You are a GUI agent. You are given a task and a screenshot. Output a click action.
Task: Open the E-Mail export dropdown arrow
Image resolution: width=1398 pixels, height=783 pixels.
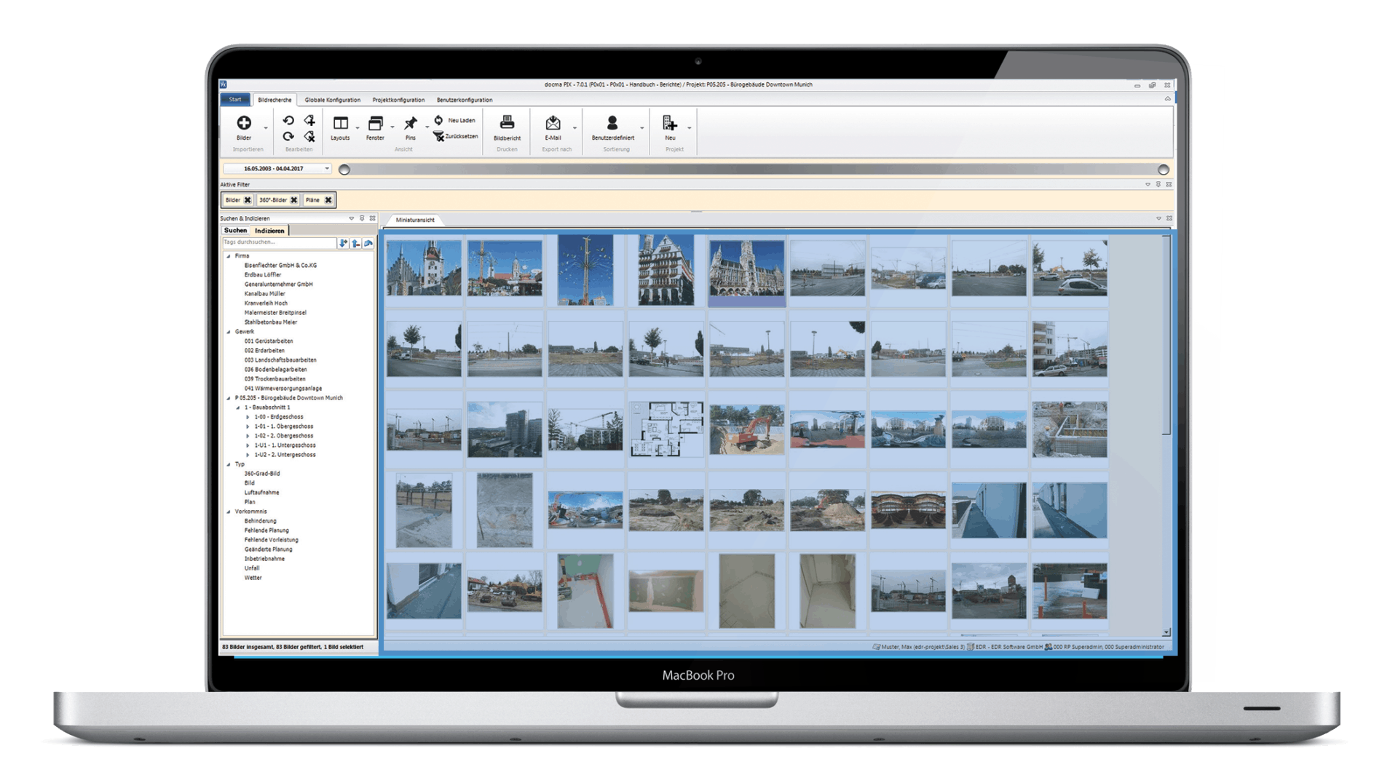pyautogui.click(x=574, y=128)
